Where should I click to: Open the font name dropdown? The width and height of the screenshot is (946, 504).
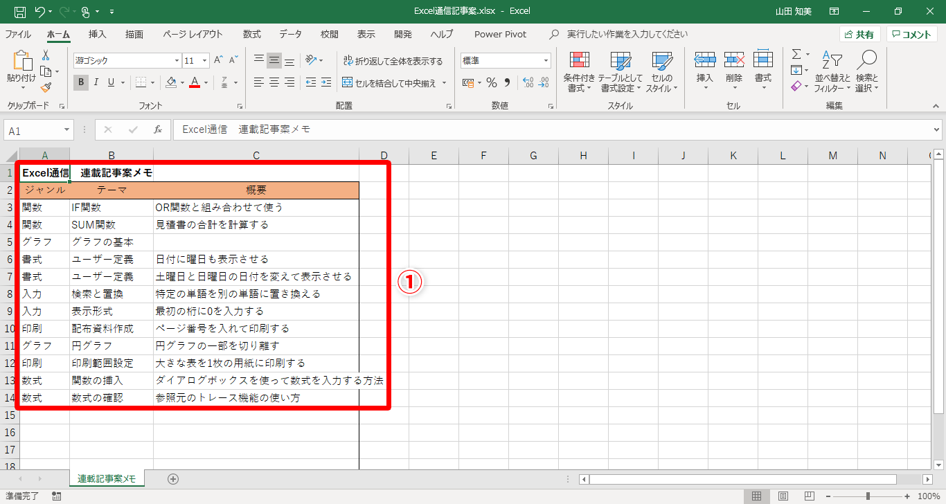pyautogui.click(x=176, y=61)
